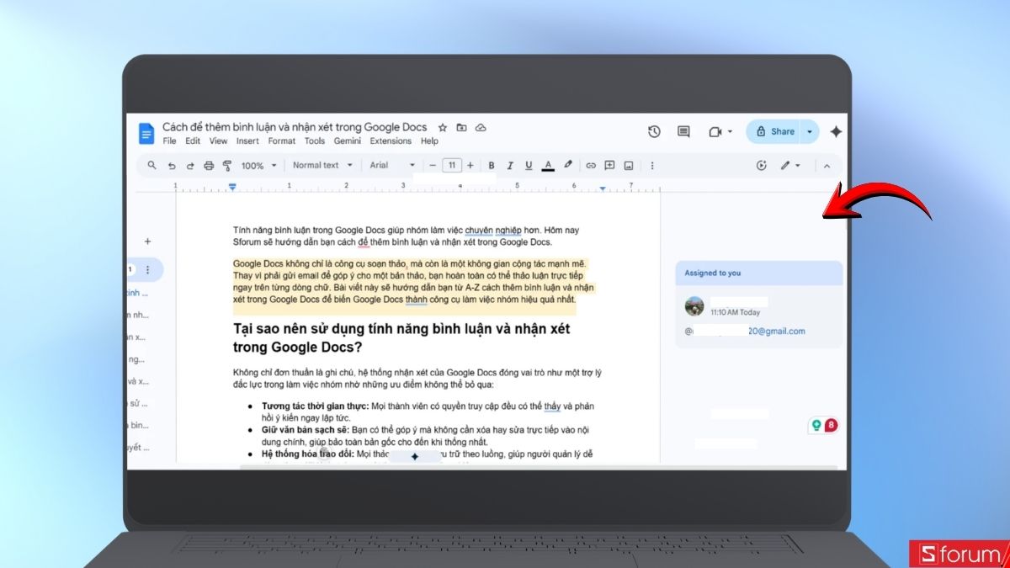This screenshot has width=1010, height=568.
Task: Click the document title text
Action: click(x=295, y=127)
